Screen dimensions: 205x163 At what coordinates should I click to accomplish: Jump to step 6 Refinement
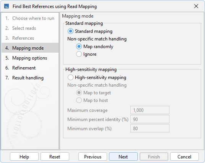click(30, 68)
